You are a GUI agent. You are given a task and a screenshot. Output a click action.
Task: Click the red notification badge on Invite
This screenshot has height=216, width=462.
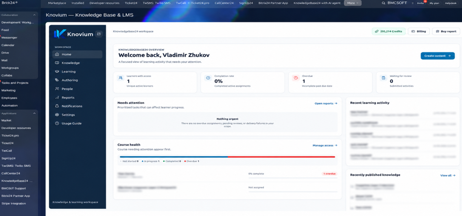pyautogui.click(x=425, y=1)
